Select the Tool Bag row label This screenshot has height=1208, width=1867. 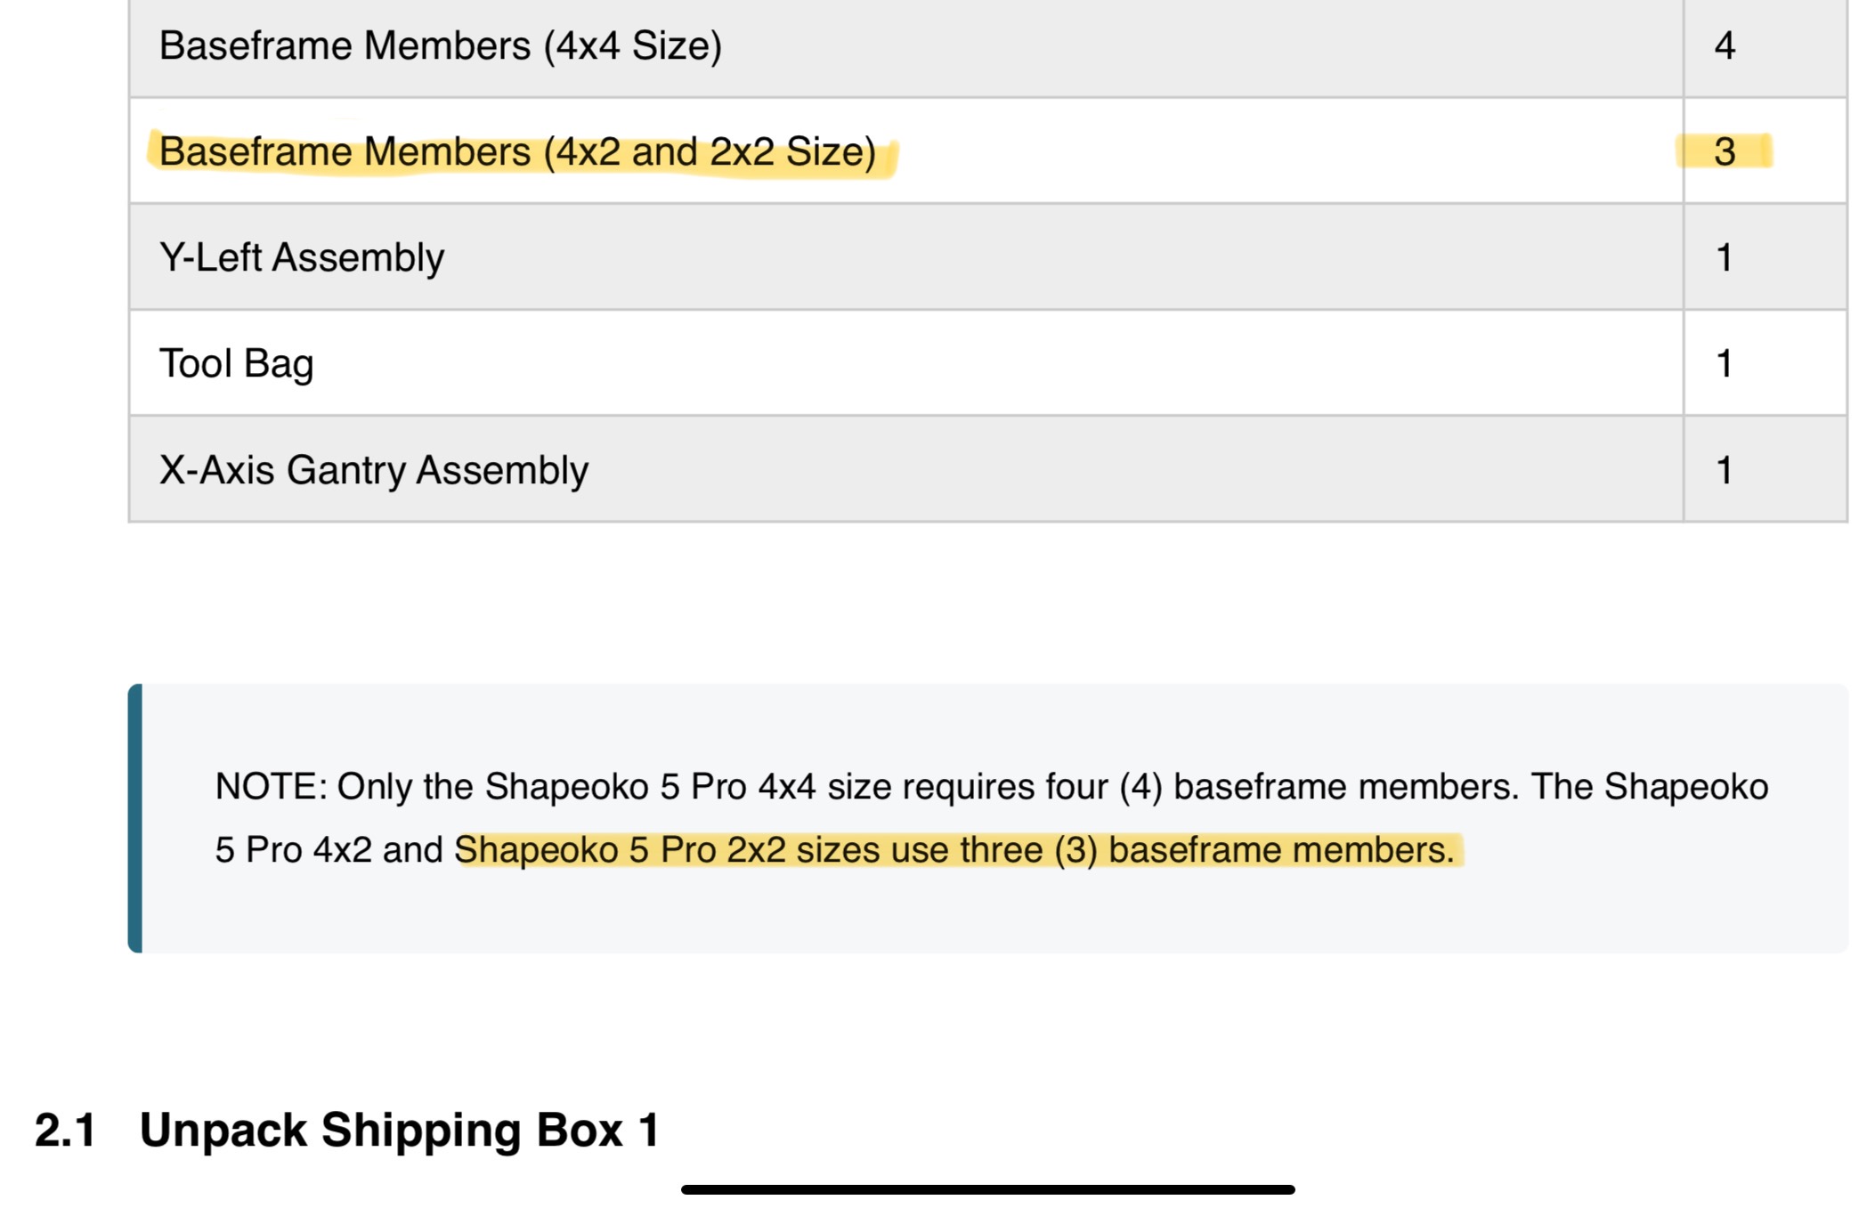pos(236,363)
